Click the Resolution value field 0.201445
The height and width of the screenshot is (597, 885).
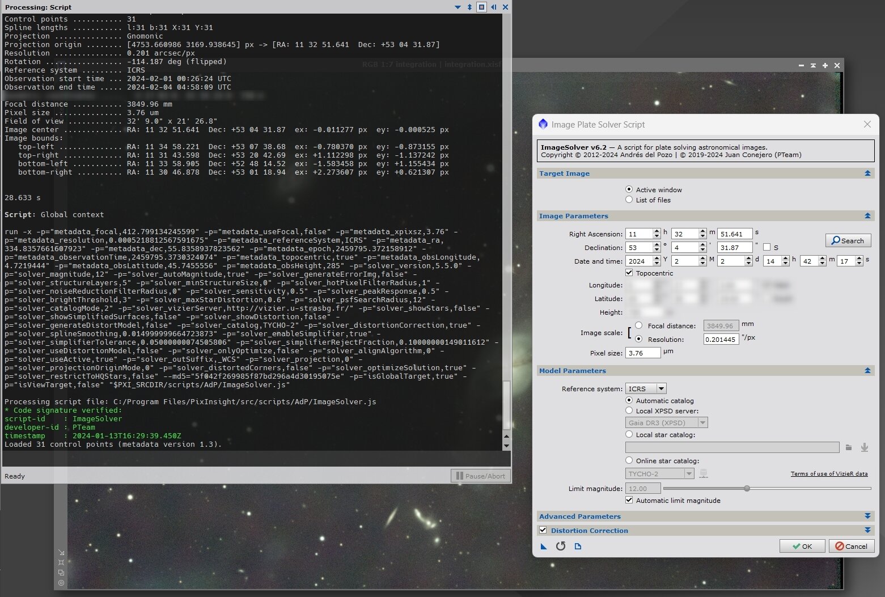coord(721,339)
